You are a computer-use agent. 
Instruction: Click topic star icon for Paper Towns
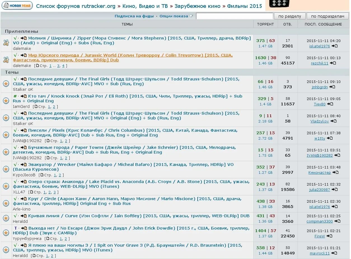pos(6,152)
